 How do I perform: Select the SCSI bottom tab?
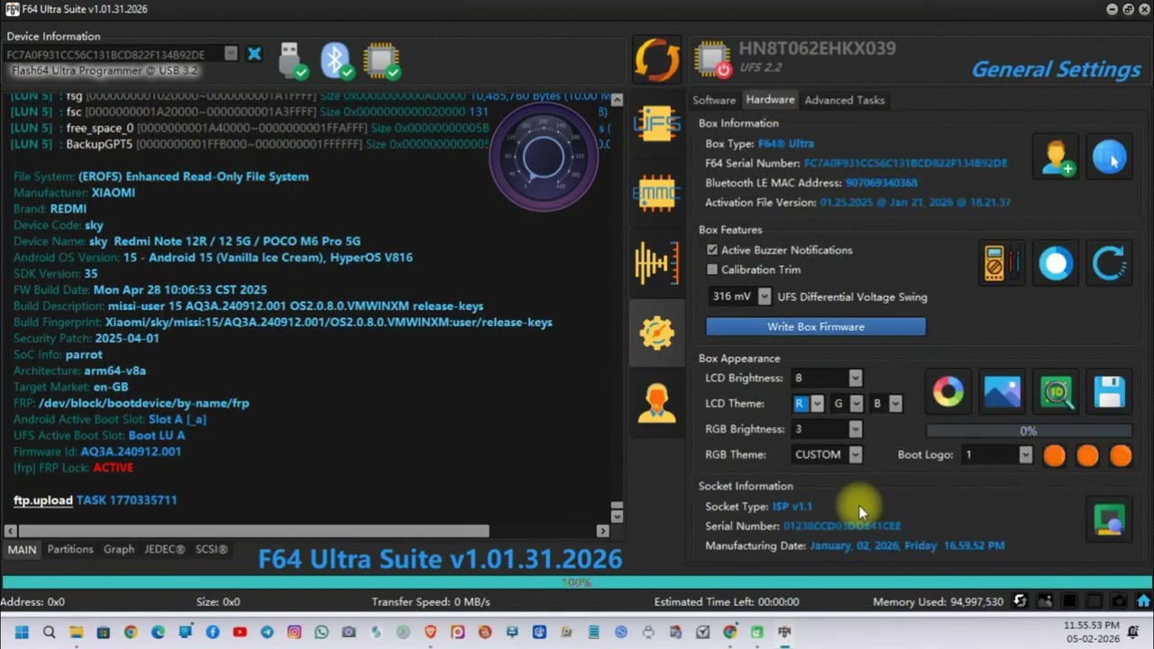(211, 549)
